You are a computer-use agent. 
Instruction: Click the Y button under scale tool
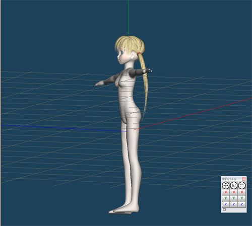tap(234, 198)
